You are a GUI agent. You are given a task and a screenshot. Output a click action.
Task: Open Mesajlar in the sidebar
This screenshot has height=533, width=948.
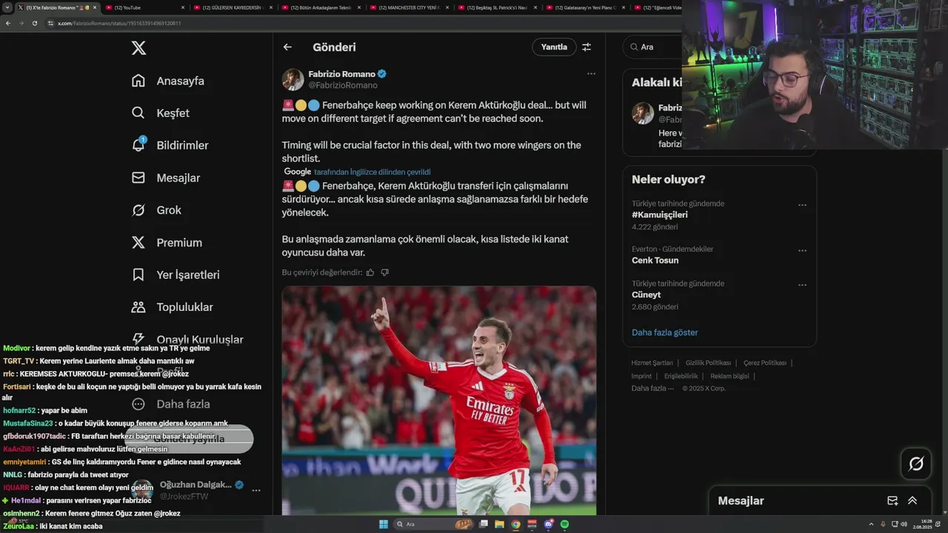click(x=166, y=178)
